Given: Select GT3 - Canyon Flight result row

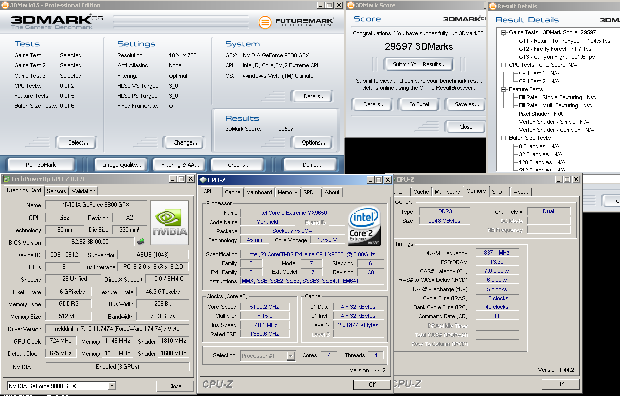Looking at the screenshot, I should (x=558, y=57).
